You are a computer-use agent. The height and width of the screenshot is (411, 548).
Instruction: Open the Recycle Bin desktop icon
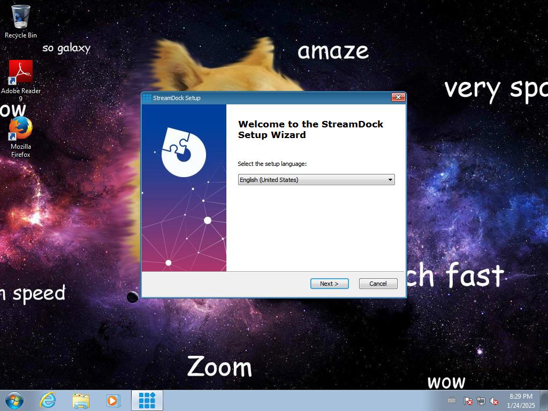coord(21,21)
